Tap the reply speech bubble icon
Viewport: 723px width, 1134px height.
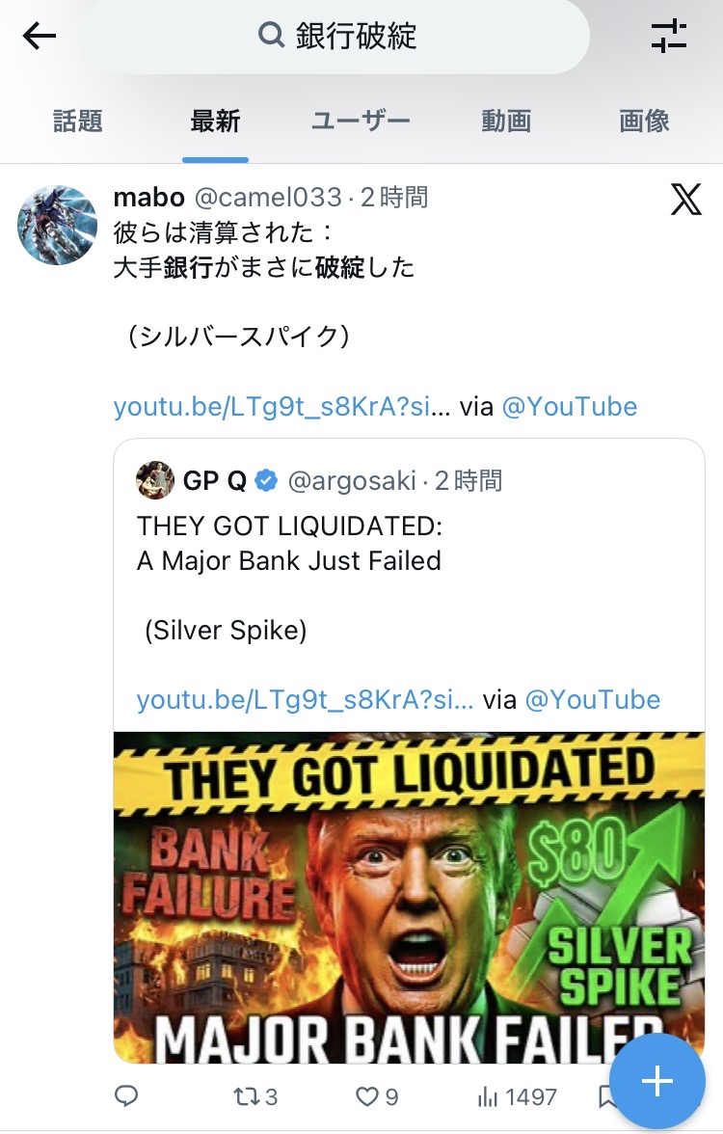click(126, 1096)
